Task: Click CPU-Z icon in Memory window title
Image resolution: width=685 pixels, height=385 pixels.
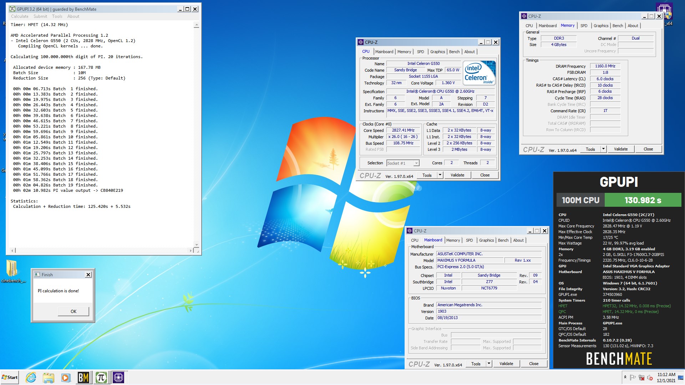Action: coord(524,16)
